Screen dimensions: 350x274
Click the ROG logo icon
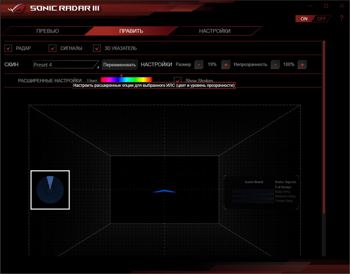[16, 8]
